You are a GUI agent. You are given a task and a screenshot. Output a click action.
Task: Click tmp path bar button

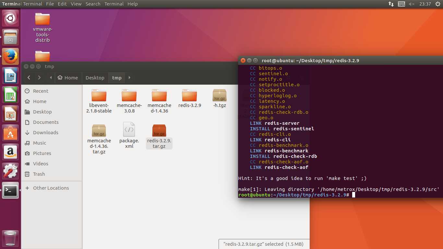coord(117,77)
